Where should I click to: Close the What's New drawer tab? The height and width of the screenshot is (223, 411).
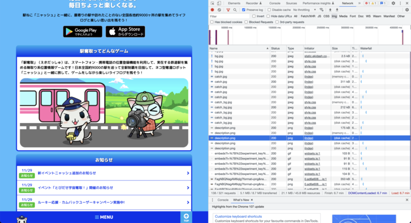tap(252, 200)
